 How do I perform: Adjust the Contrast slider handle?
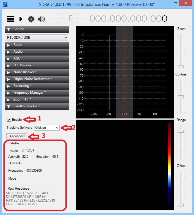181,97
